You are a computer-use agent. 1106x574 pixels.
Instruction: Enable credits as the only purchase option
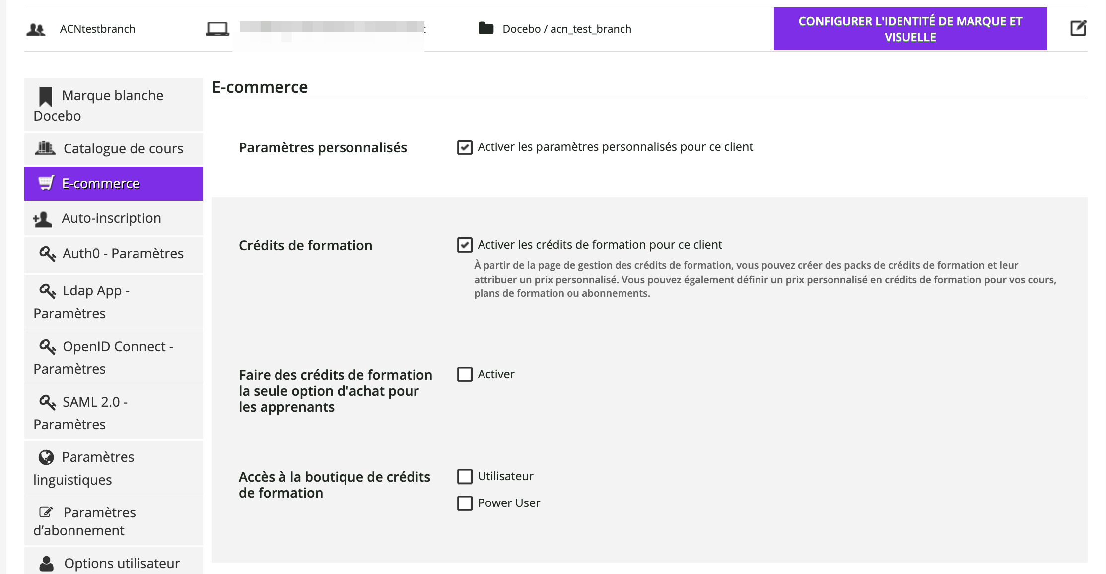point(465,374)
